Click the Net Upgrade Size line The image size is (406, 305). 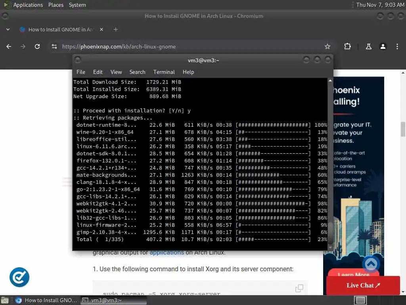click(127, 97)
